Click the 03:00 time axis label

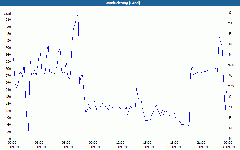pos(39,143)
